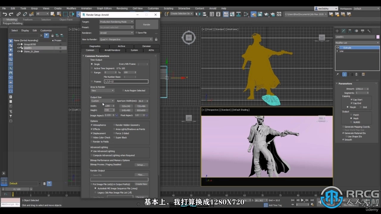This screenshot has height=214, width=381.
Task: Open the Workspaces Default dropdown
Action: click(366, 9)
